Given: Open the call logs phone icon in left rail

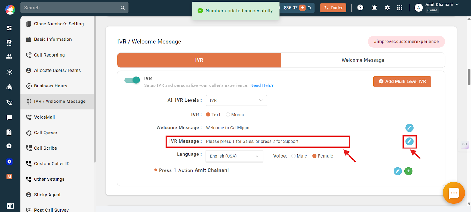Looking at the screenshot, I should (x=9, y=102).
